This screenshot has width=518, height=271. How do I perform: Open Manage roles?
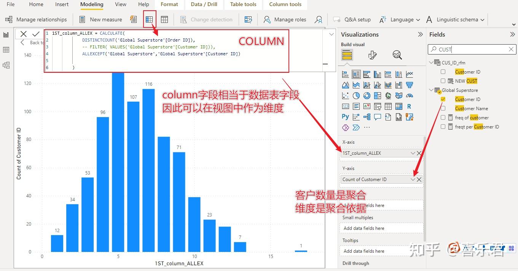click(285, 19)
